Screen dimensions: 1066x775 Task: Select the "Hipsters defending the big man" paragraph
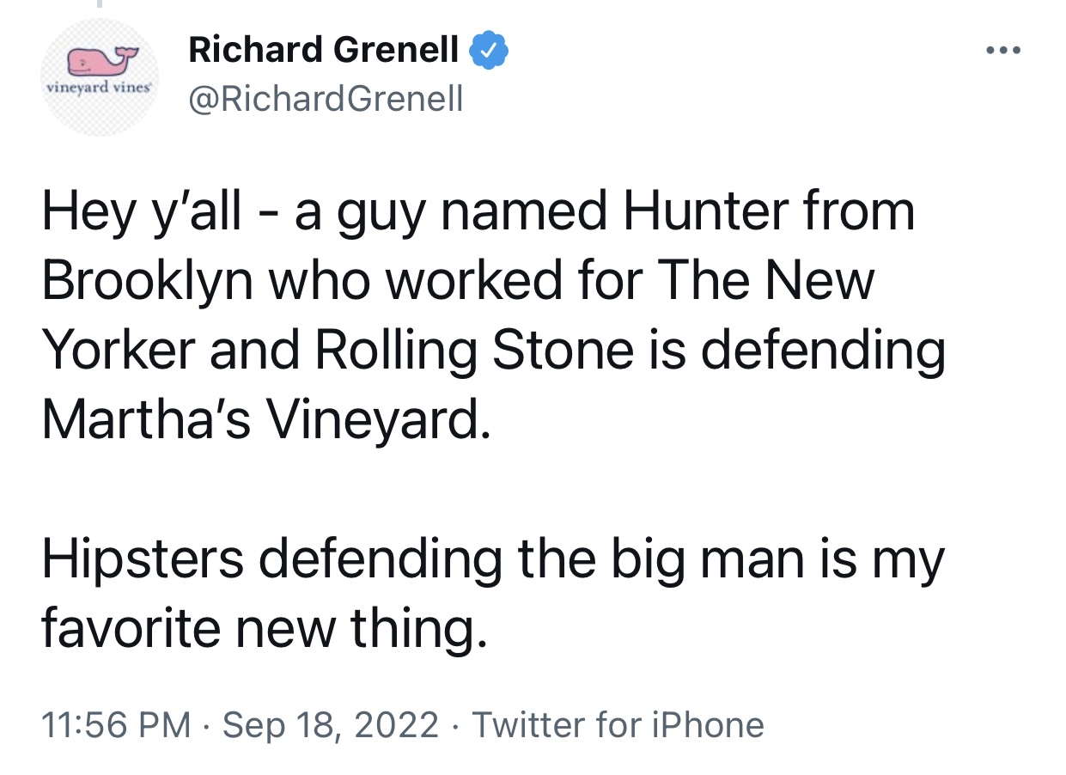(x=493, y=595)
